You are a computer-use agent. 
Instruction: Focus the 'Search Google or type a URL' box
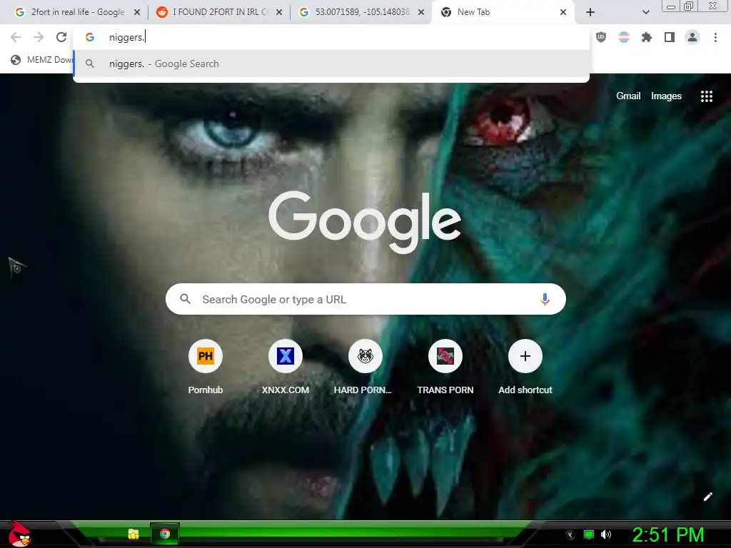click(365, 299)
